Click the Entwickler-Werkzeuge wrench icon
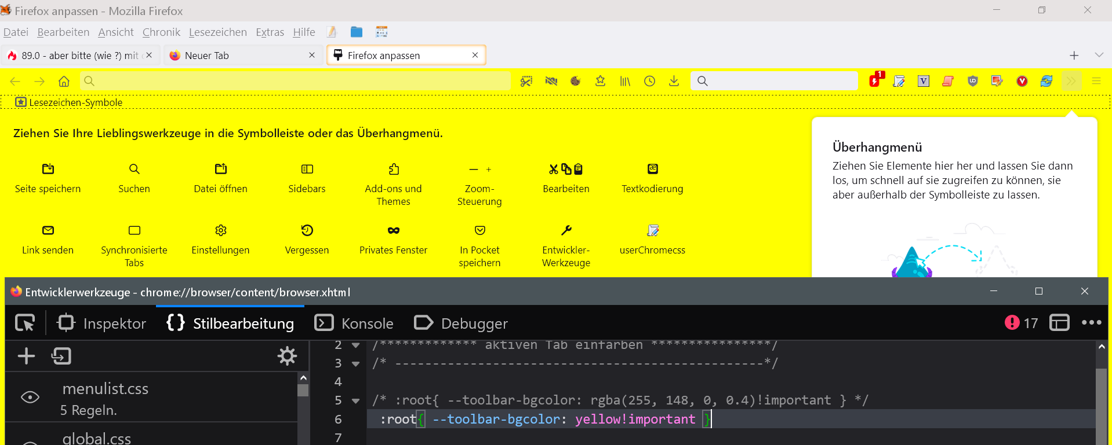1112x445 pixels. (566, 230)
